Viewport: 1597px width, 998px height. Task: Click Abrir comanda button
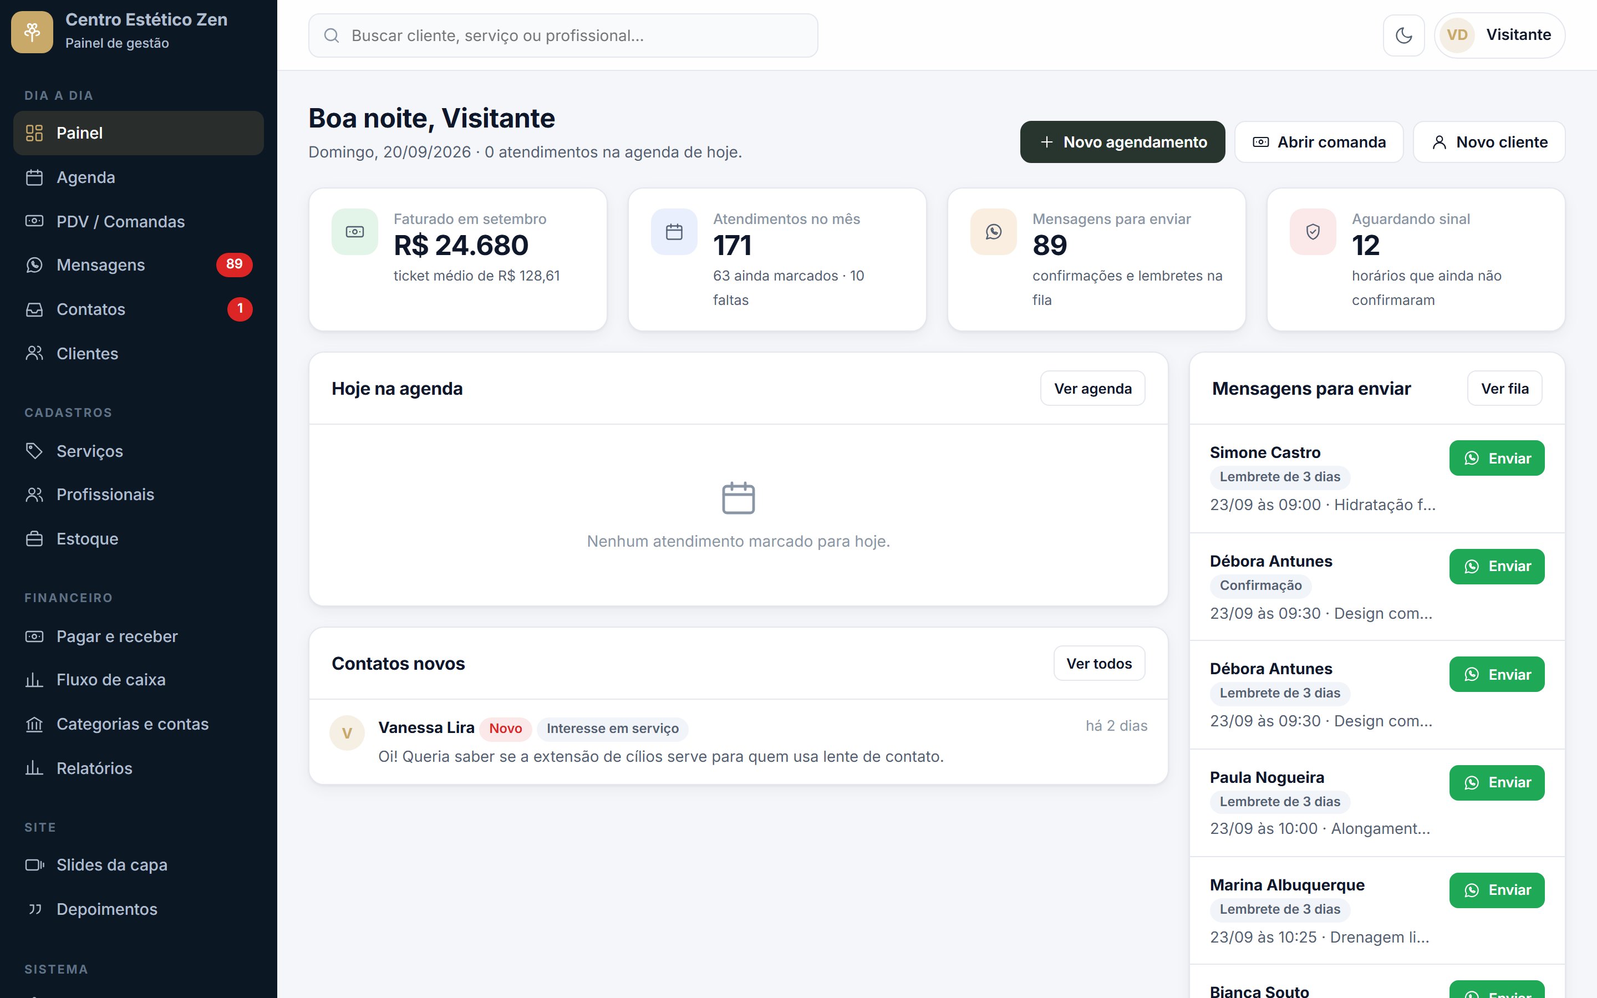coord(1319,142)
